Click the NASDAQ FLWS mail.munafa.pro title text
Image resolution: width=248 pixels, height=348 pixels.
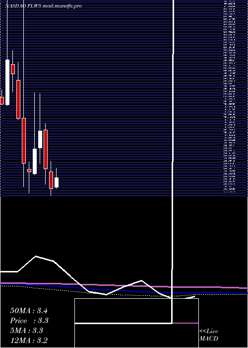point(43,6)
